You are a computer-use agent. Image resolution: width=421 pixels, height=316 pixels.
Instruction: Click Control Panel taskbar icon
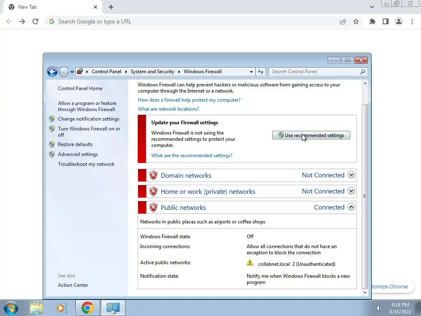pyautogui.click(x=113, y=308)
